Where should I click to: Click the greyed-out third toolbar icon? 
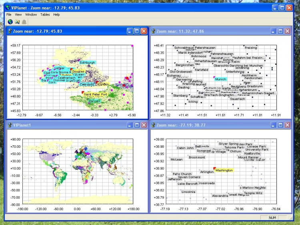pos(24,22)
